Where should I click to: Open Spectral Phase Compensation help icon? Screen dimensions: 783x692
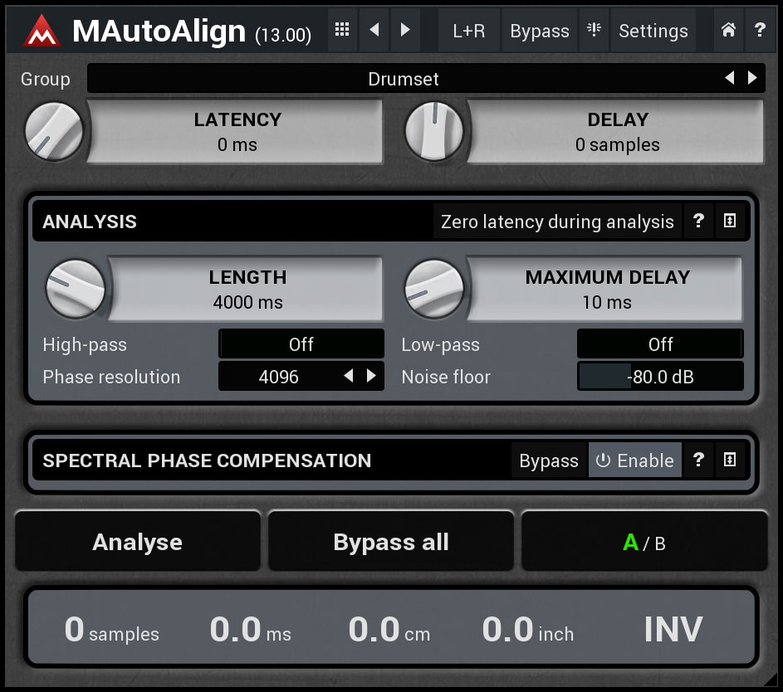click(698, 461)
